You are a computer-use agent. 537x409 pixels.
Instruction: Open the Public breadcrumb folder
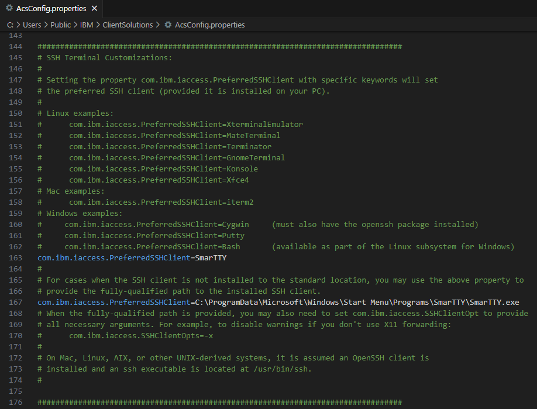pyautogui.click(x=61, y=25)
